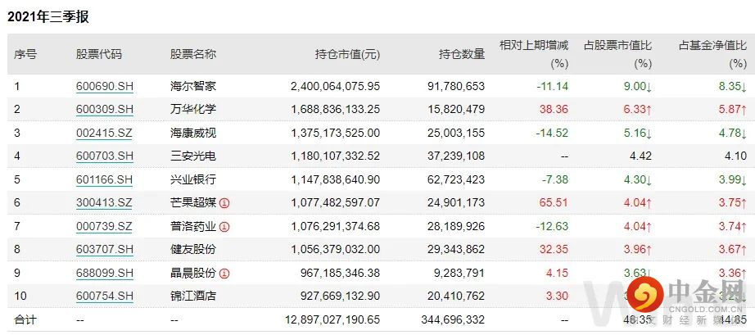Viewport: 755px width, 335px height.
Task: Click the info icon beside 芒果超媒
Action: 224,203
